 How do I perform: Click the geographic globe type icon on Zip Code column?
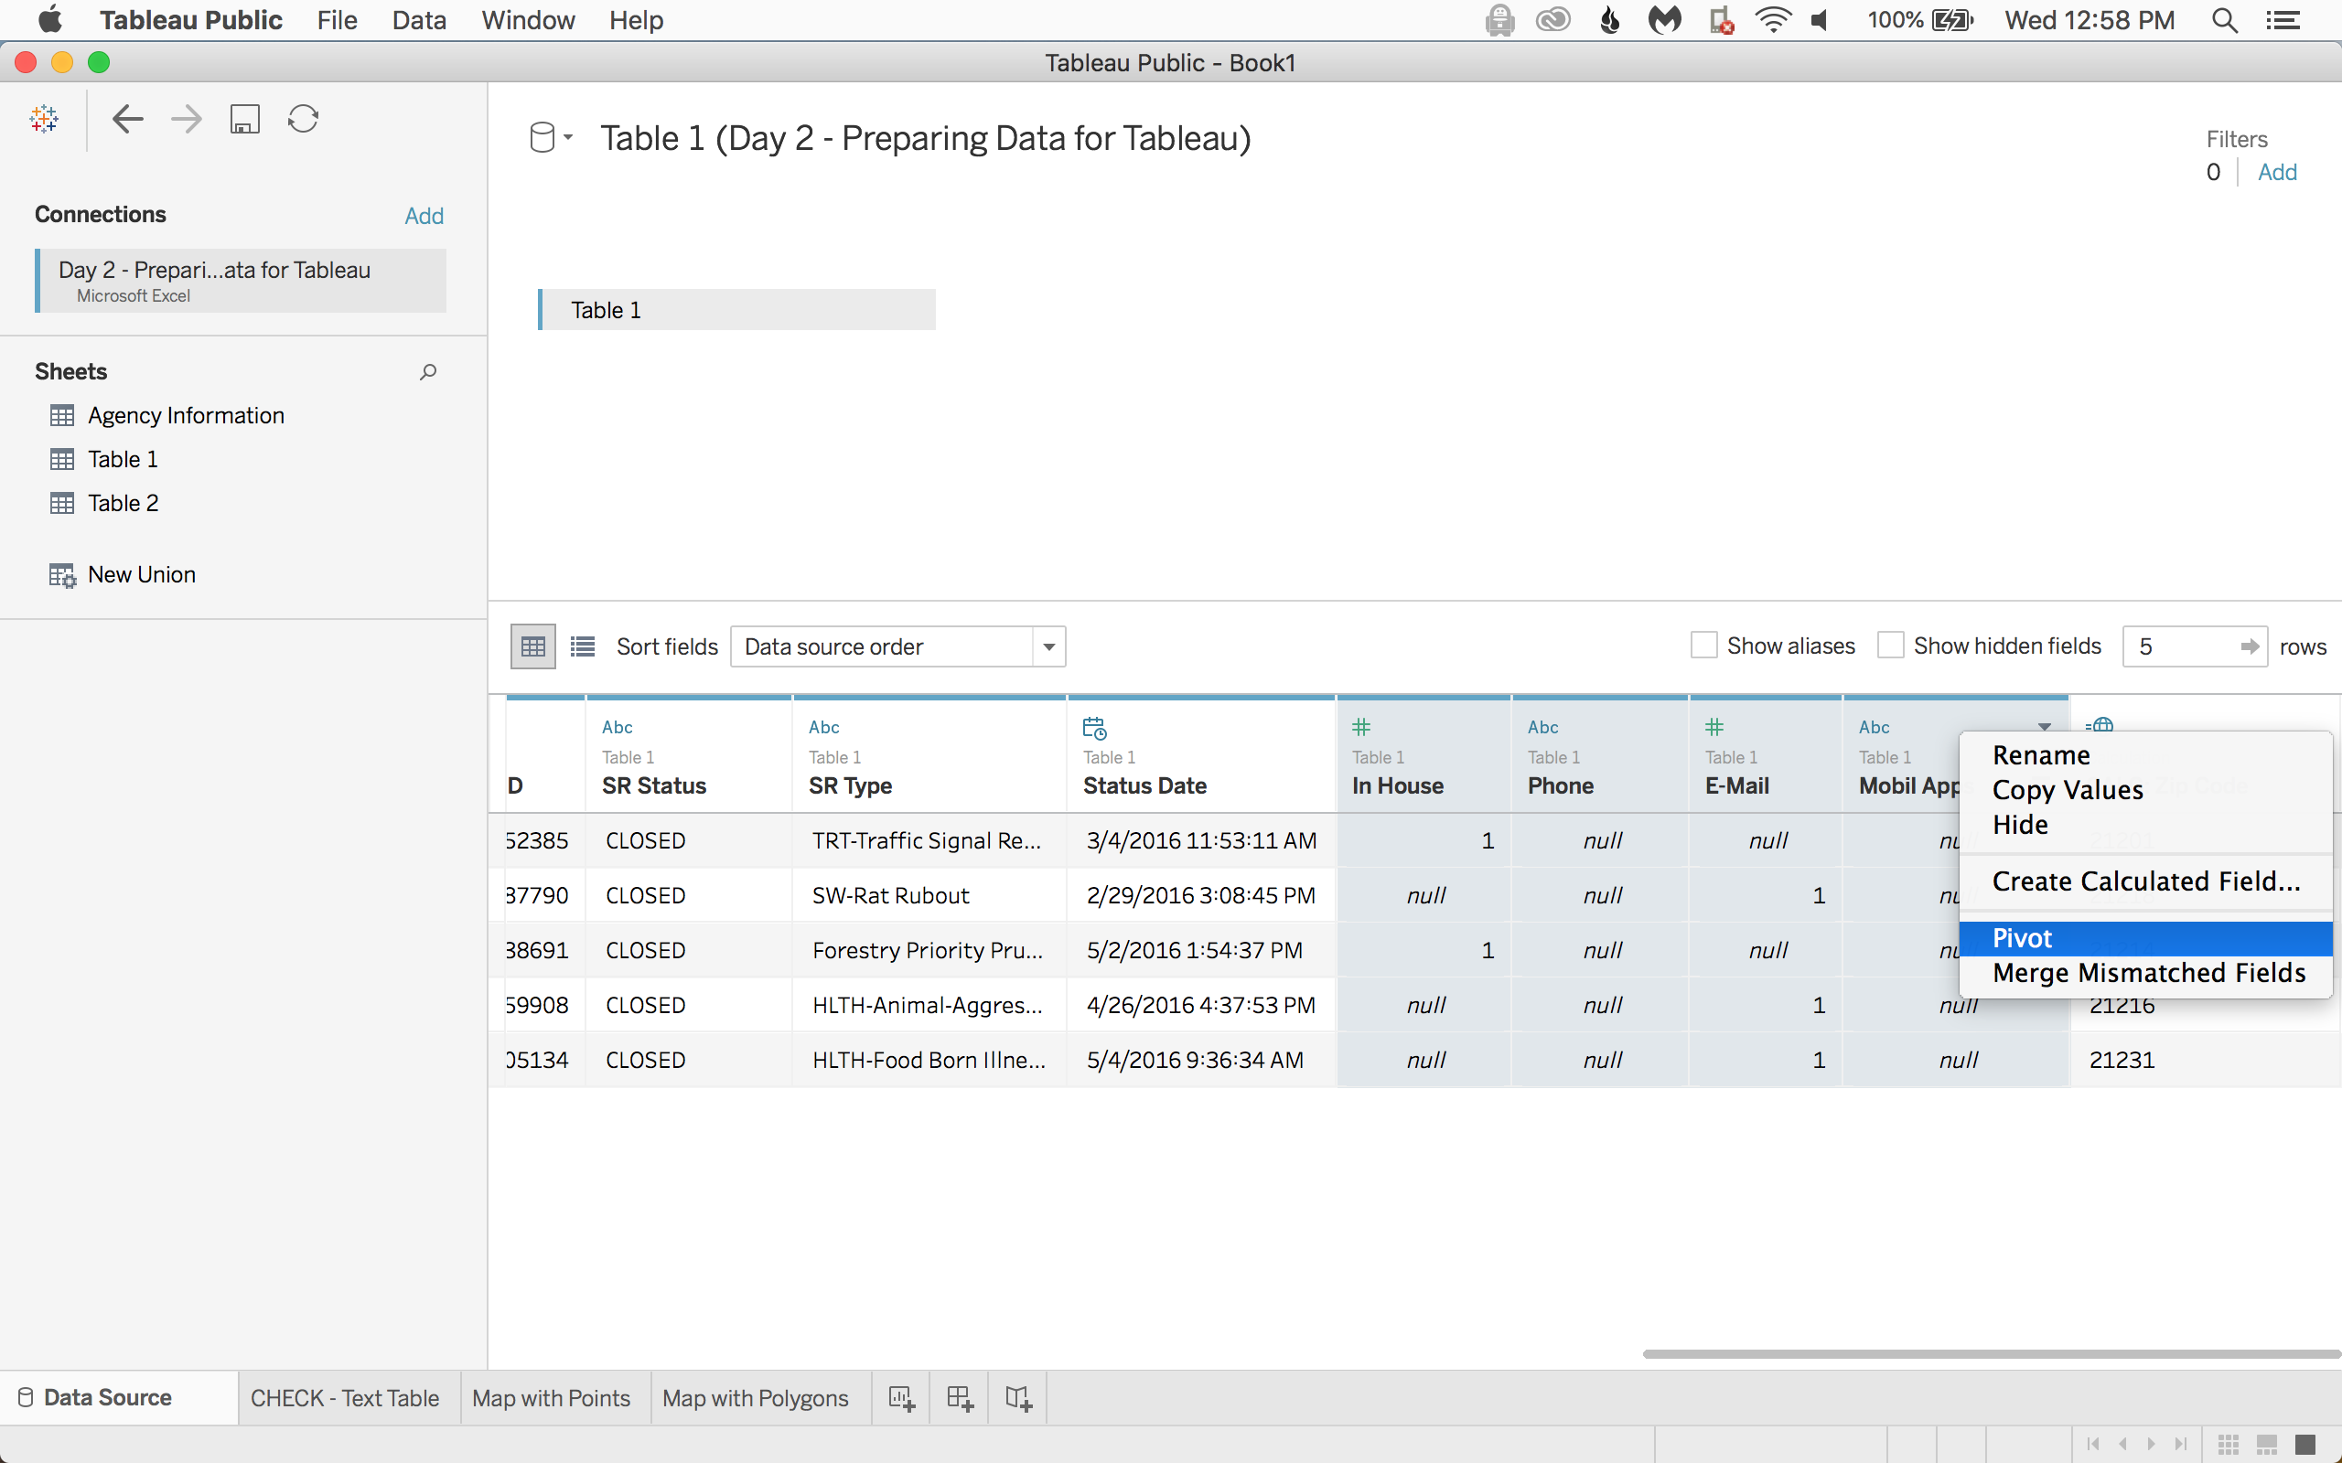(x=2099, y=725)
